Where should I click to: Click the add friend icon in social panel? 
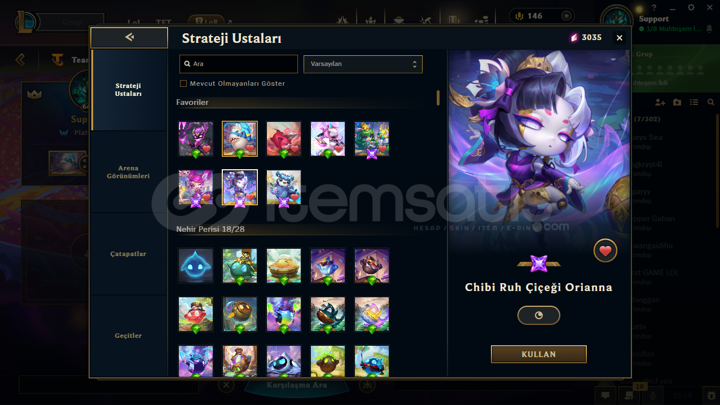coord(660,102)
